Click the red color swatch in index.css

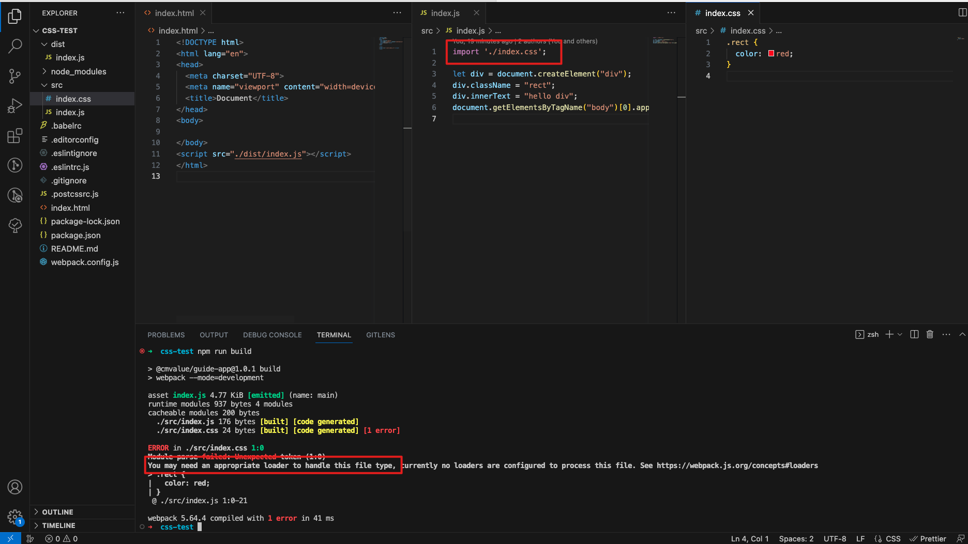pyautogui.click(x=771, y=53)
